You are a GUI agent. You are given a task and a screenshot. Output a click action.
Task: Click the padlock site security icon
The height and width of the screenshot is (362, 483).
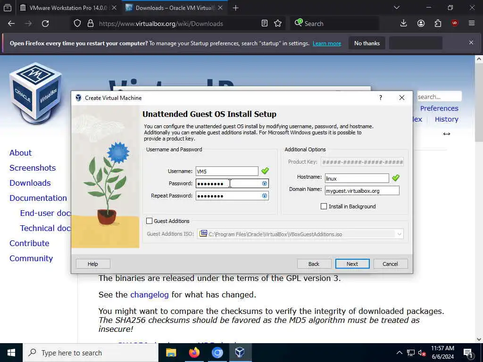(90, 24)
